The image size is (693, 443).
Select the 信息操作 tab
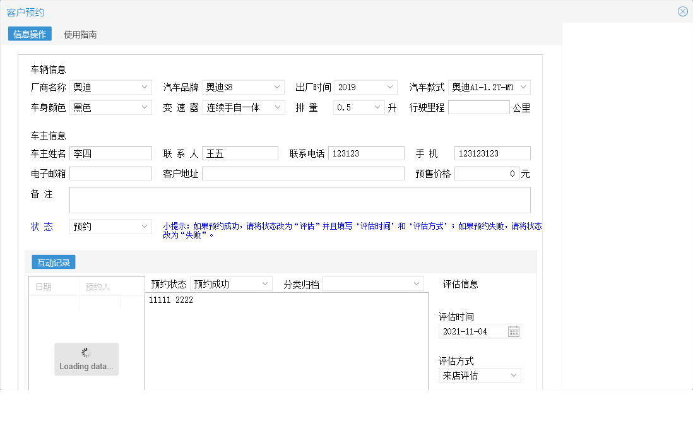(29, 34)
